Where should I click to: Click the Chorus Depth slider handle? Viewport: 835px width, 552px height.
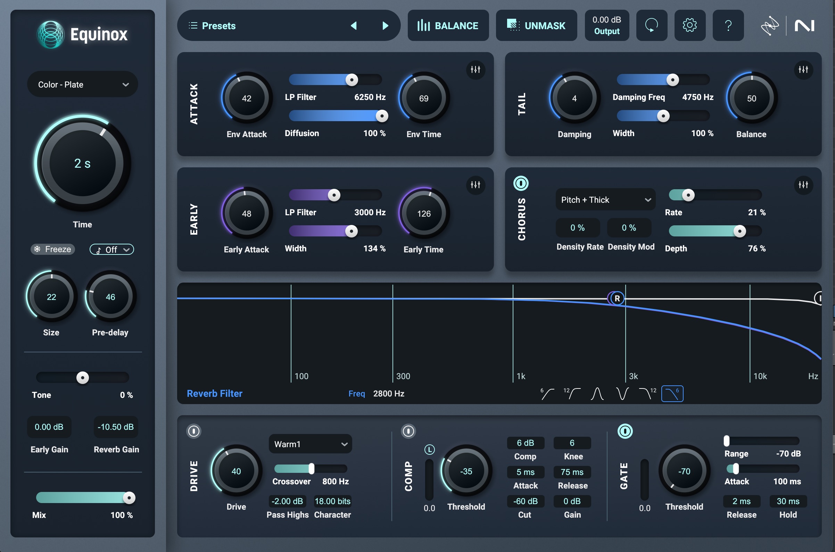(739, 231)
